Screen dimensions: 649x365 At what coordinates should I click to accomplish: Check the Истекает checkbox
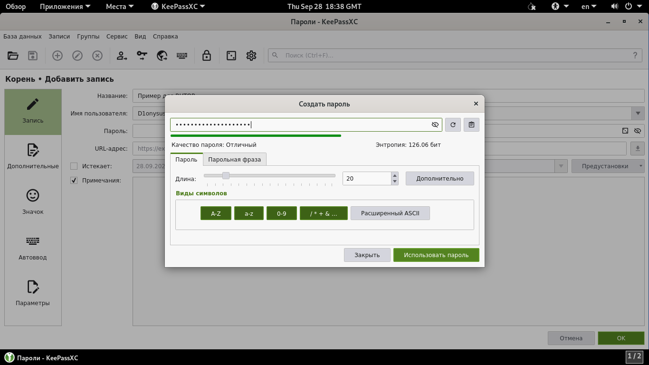[x=74, y=166]
